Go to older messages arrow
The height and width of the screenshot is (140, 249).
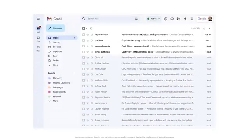pos(209,28)
